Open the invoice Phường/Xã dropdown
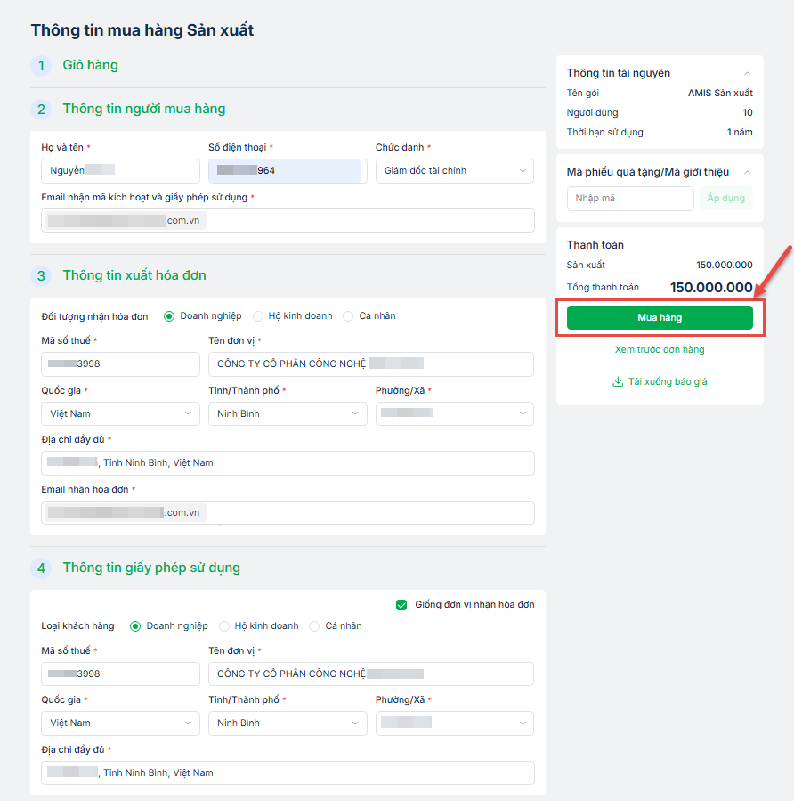This screenshot has height=801, width=794. point(454,413)
